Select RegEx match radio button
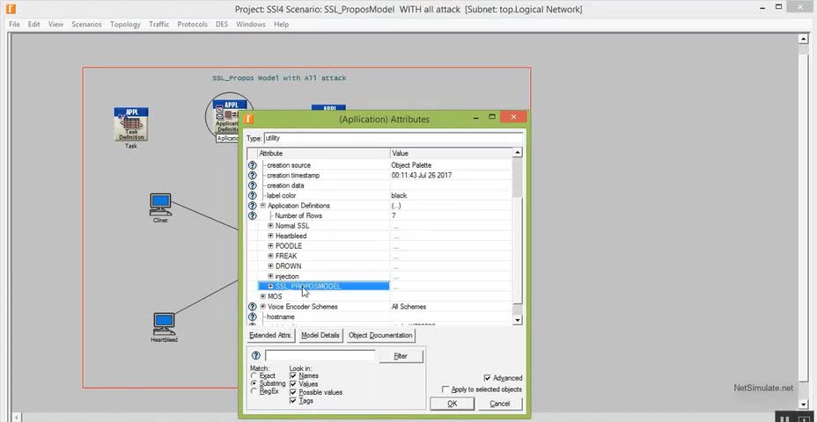 point(254,391)
